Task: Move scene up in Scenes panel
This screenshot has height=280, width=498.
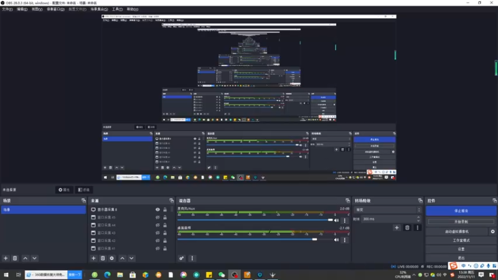Action: pyautogui.click(x=26, y=258)
